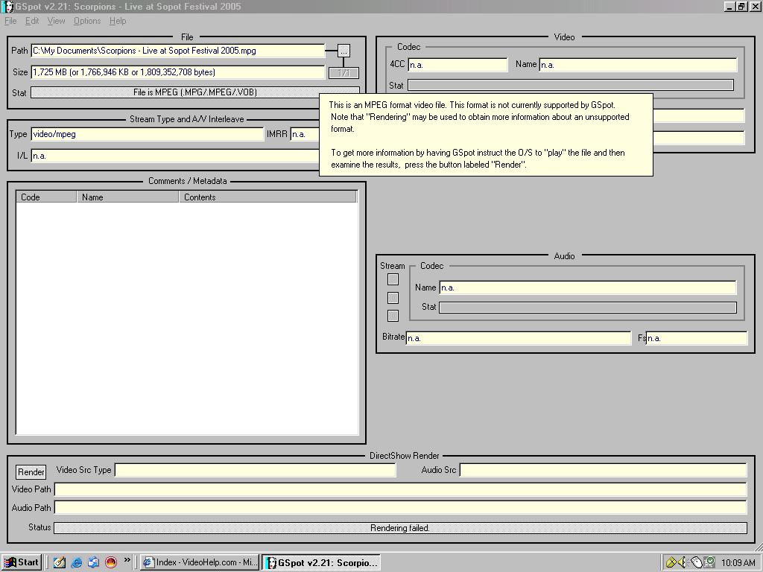This screenshot has height=572, width=763.
Task: Toggle the second audio Stream checkbox
Action: pos(393,298)
